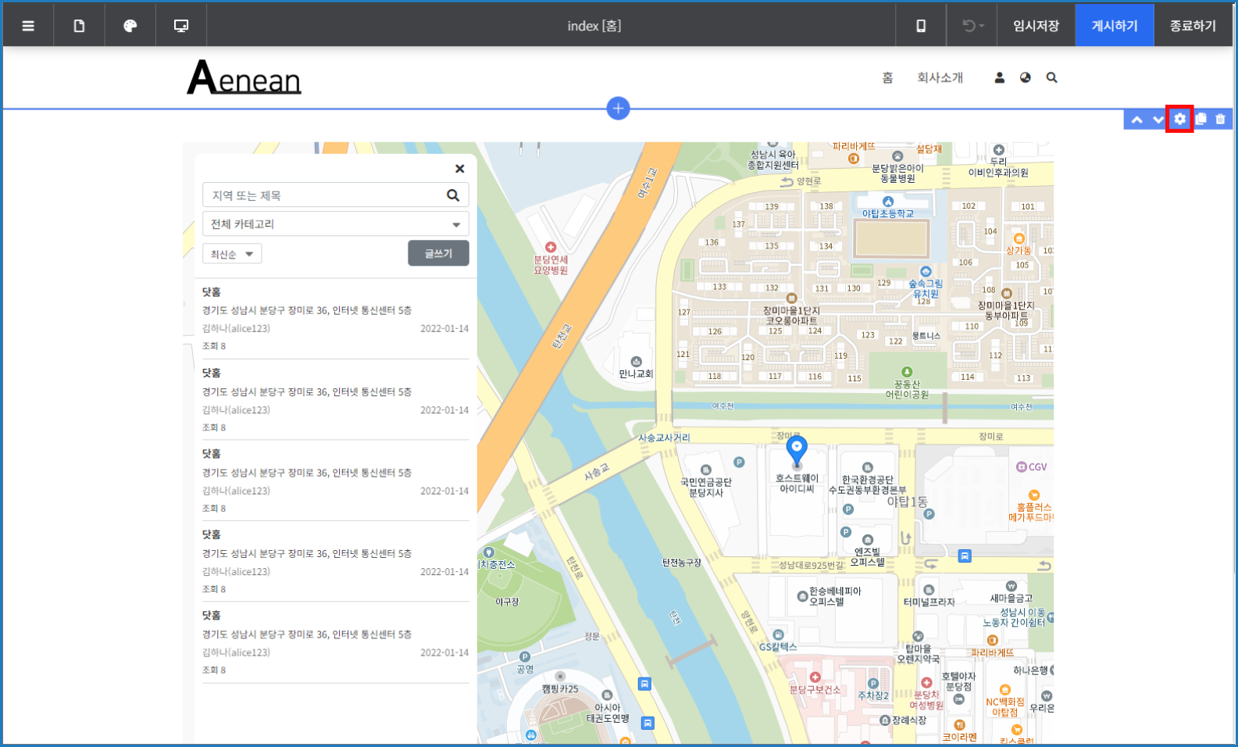Viewport: 1238px width, 747px height.
Task: Click the 지역 또는 제목 search field
Action: pyautogui.click(x=324, y=195)
